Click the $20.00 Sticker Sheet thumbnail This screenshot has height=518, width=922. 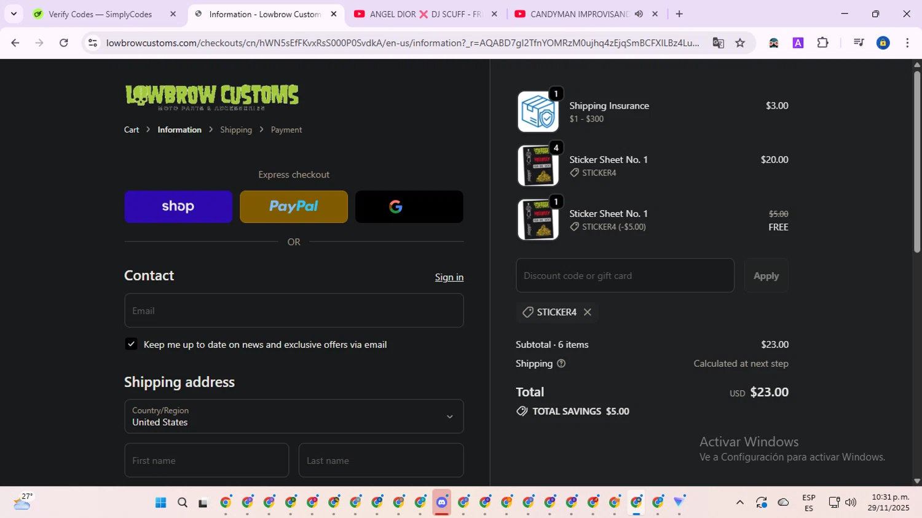point(538,166)
